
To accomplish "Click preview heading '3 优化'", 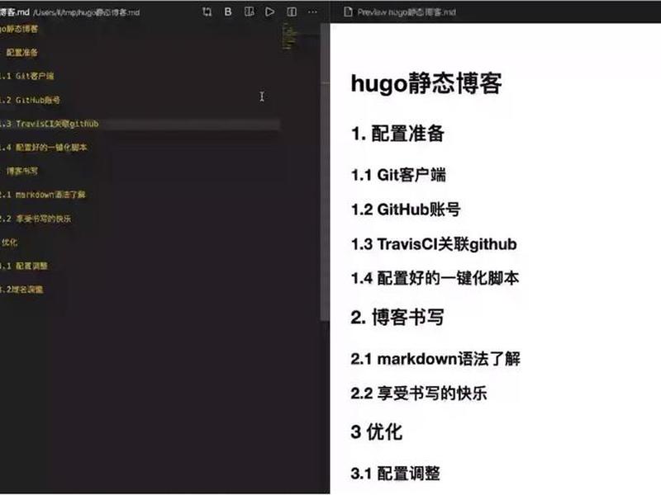I will pos(377,431).
